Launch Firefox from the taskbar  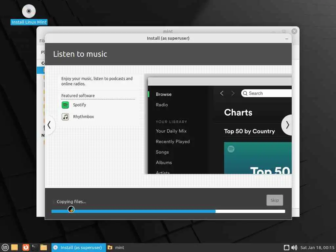[26, 247]
